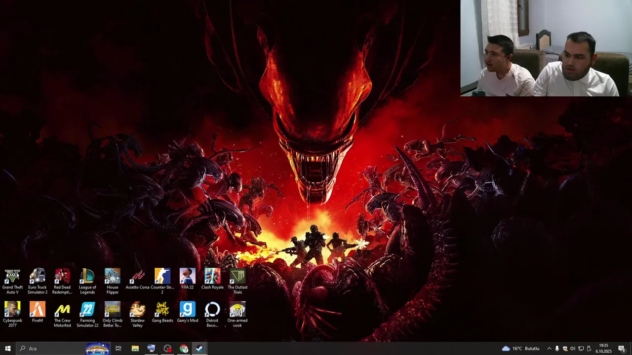Open Steam from the taskbar
Screen dimensions: 632x355
pyautogui.click(x=199, y=349)
